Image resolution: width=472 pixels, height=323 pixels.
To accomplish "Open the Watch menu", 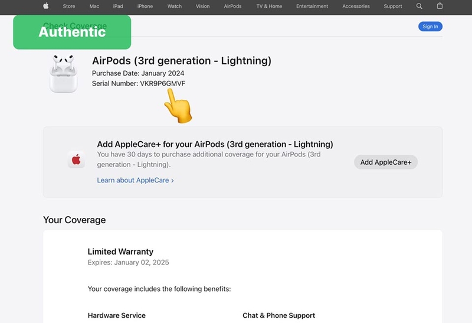I will 175,6.
